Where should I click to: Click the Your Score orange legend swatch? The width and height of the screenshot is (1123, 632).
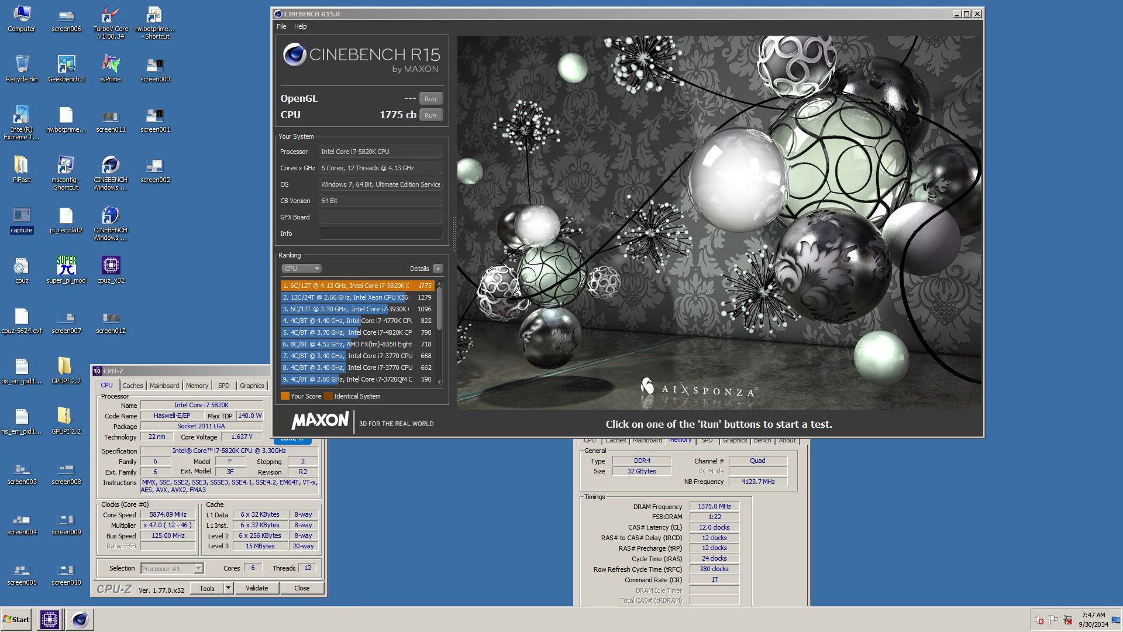(x=285, y=396)
